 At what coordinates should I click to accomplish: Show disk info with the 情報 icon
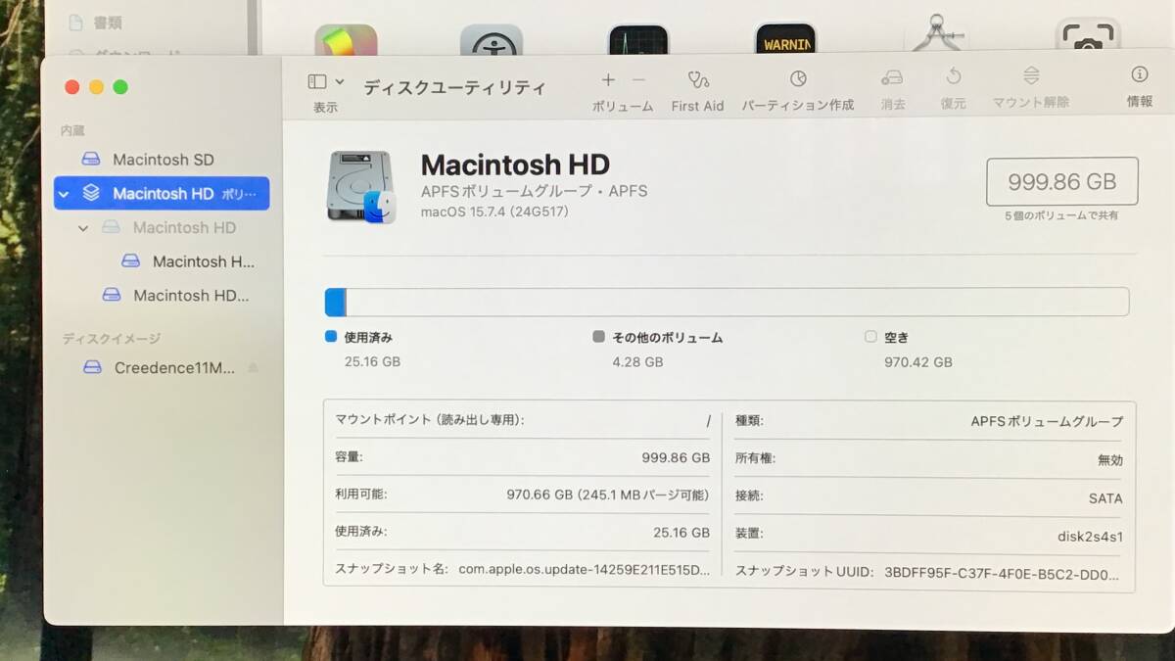(1140, 74)
